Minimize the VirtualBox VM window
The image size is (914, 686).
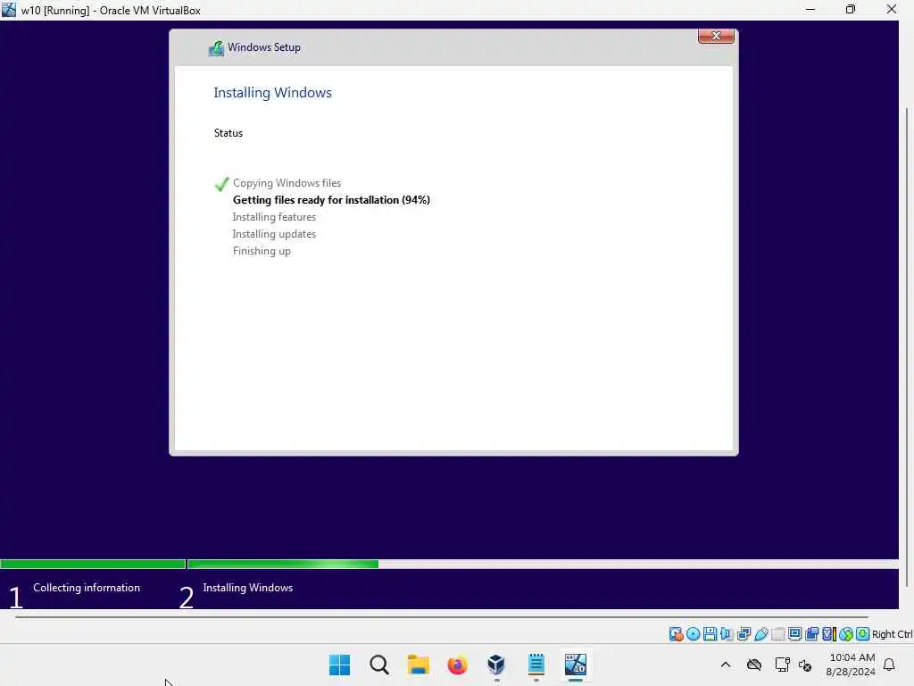click(x=810, y=9)
